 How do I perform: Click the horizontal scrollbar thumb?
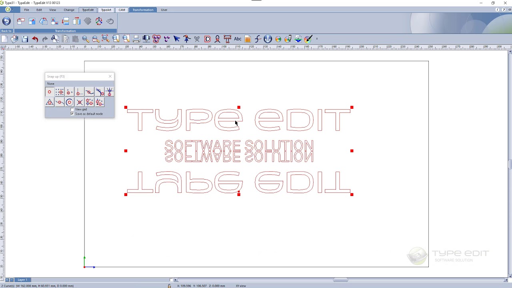click(340, 280)
